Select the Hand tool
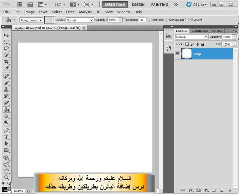239x194 pixels. 6,171
